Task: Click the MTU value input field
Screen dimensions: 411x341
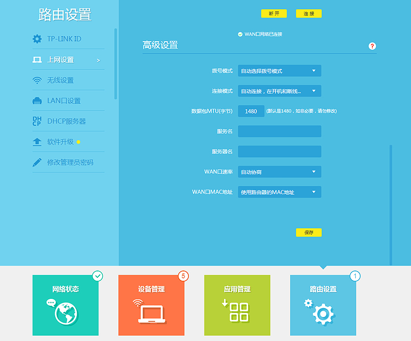Action: [x=251, y=111]
